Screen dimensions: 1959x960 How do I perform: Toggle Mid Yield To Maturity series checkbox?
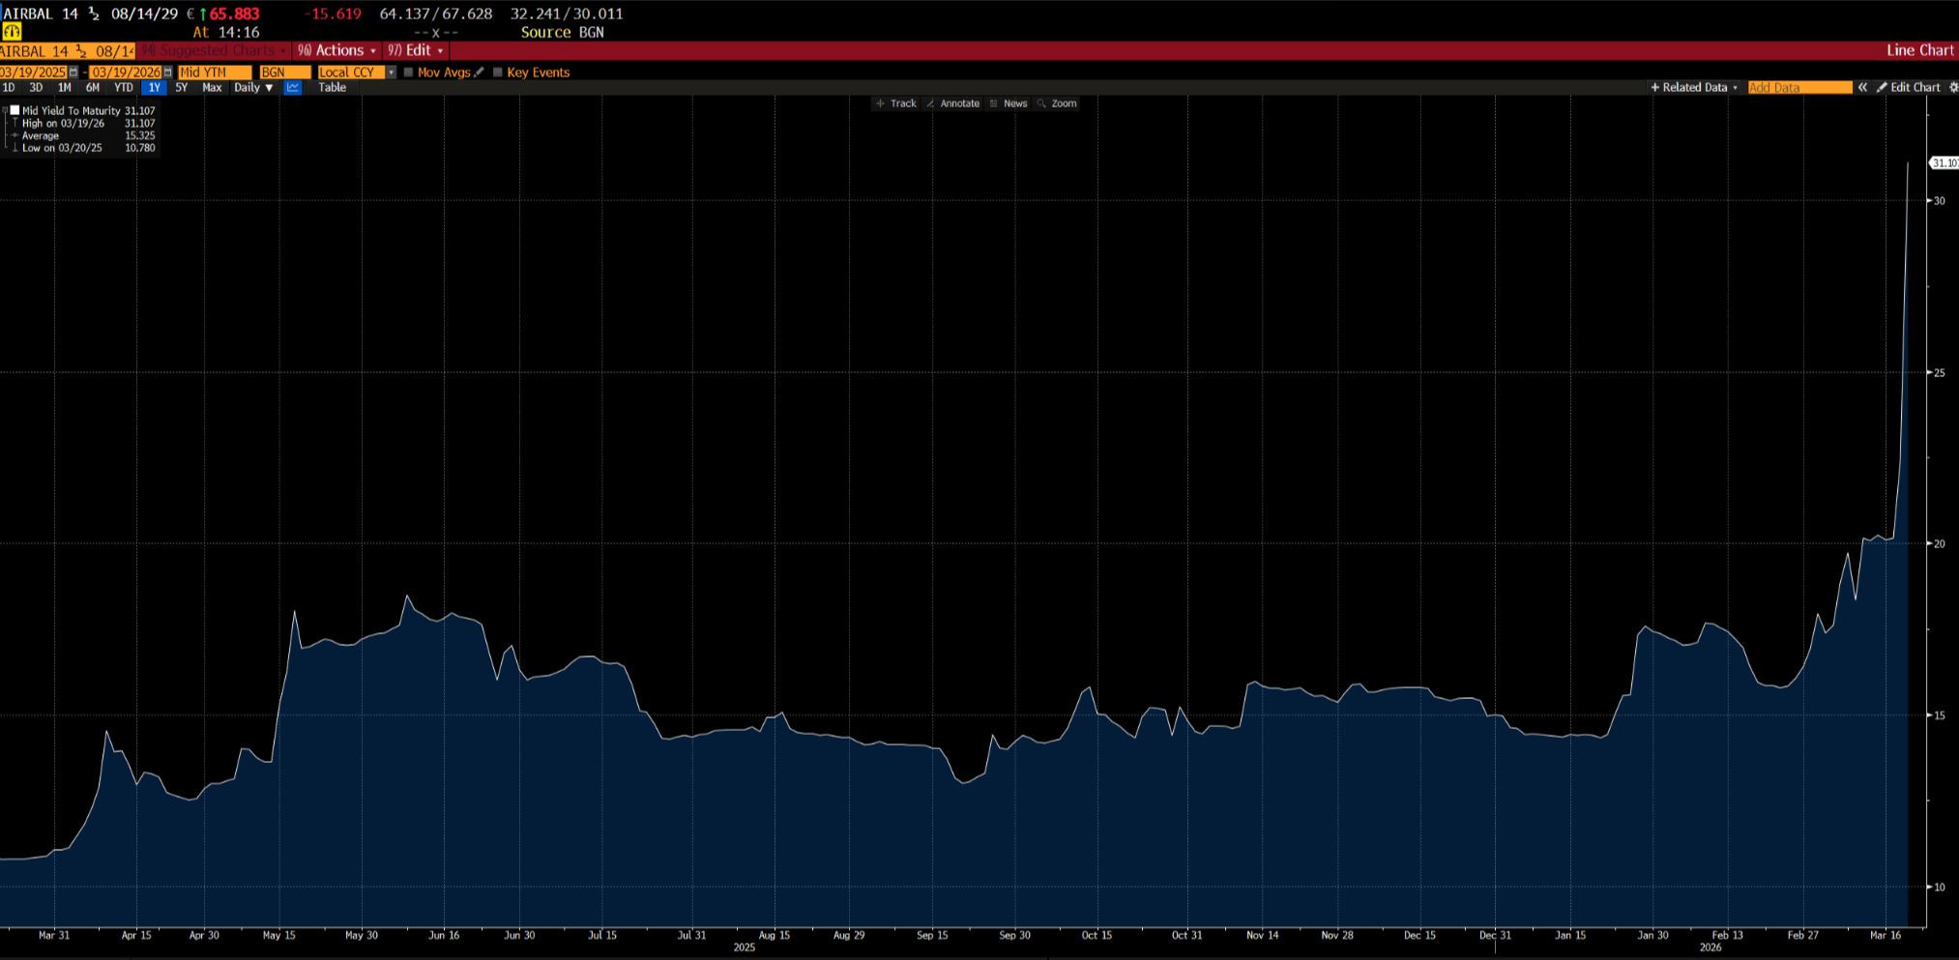pos(15,111)
